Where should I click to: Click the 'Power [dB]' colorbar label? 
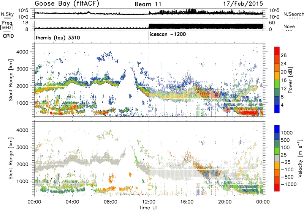coord(290,80)
